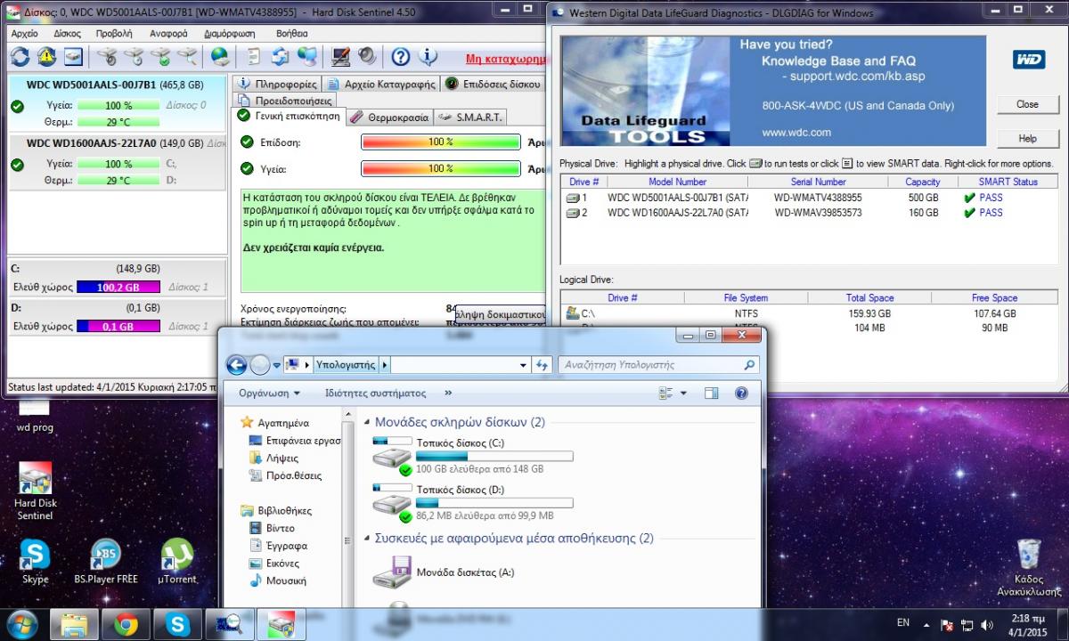This screenshot has height=641, width=1069.
Task: Click the Chrome icon on the taskbar
Action: pyautogui.click(x=126, y=624)
